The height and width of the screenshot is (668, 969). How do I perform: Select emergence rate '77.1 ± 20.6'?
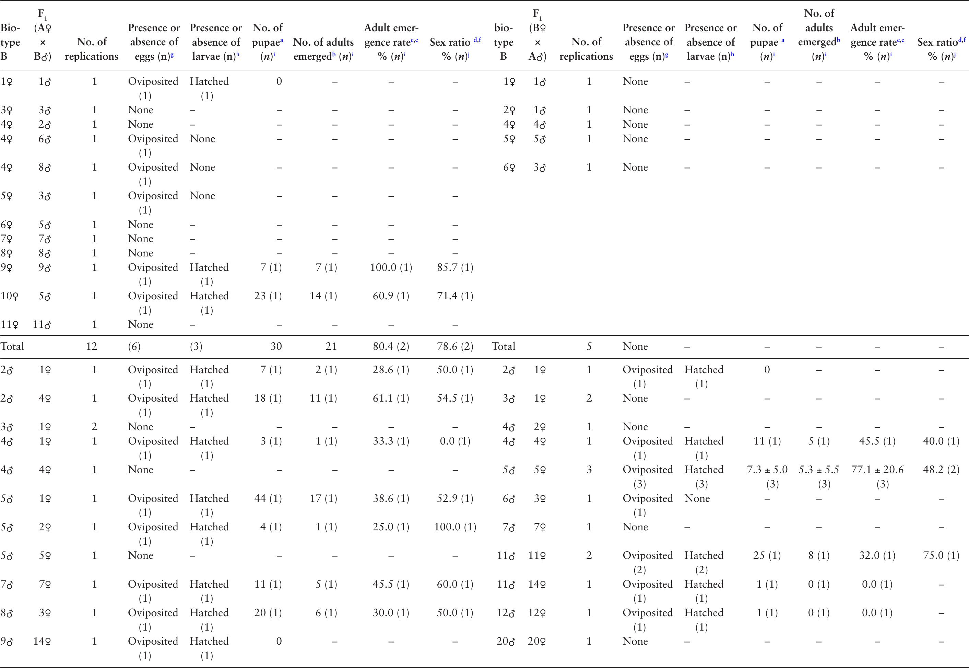point(877,470)
